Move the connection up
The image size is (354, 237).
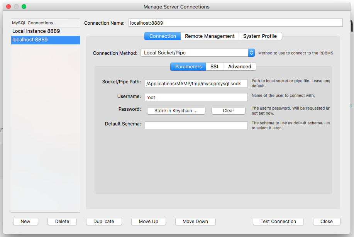[149, 222]
